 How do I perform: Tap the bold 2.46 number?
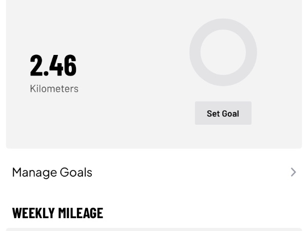click(53, 65)
